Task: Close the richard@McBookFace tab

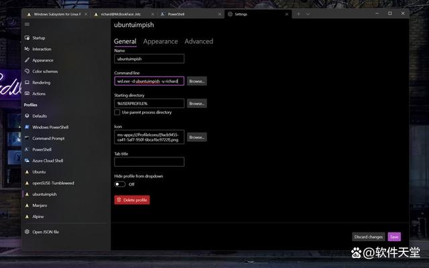Action: 153,14
